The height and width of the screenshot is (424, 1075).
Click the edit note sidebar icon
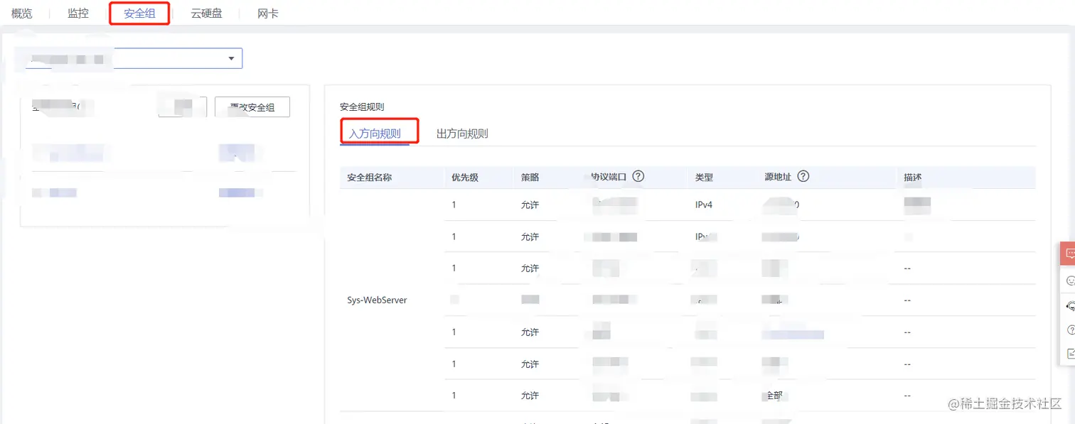(x=1070, y=354)
